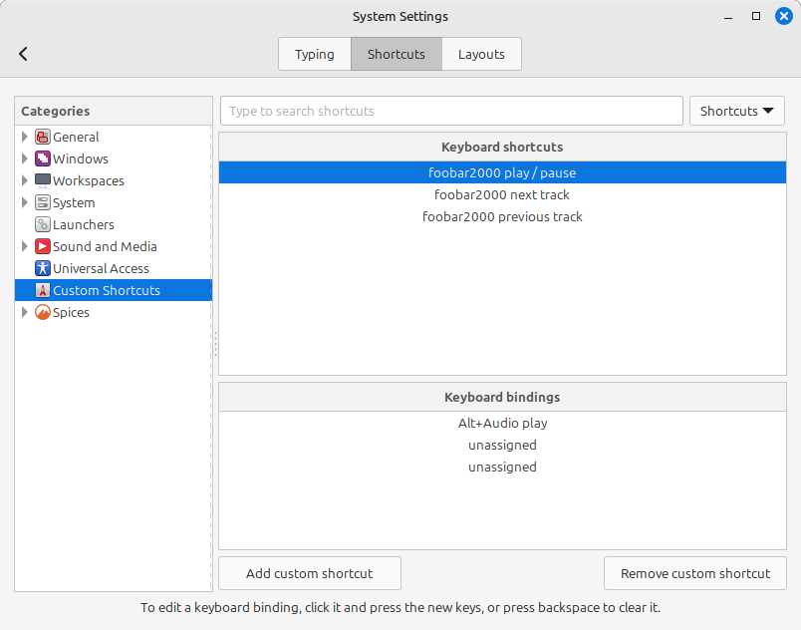
Task: Click the Categories column header
Action: (114, 111)
